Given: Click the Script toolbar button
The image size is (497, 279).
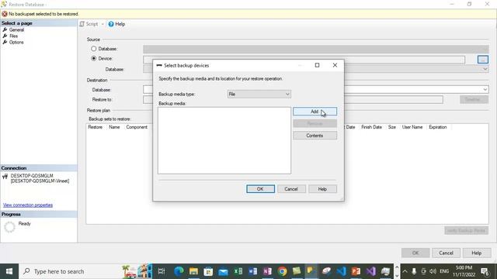Looking at the screenshot, I should click(x=89, y=24).
